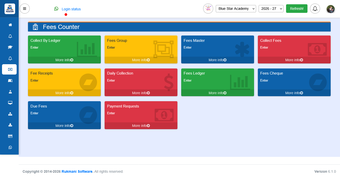
Task: Click the green Refresh! button
Action: click(297, 9)
